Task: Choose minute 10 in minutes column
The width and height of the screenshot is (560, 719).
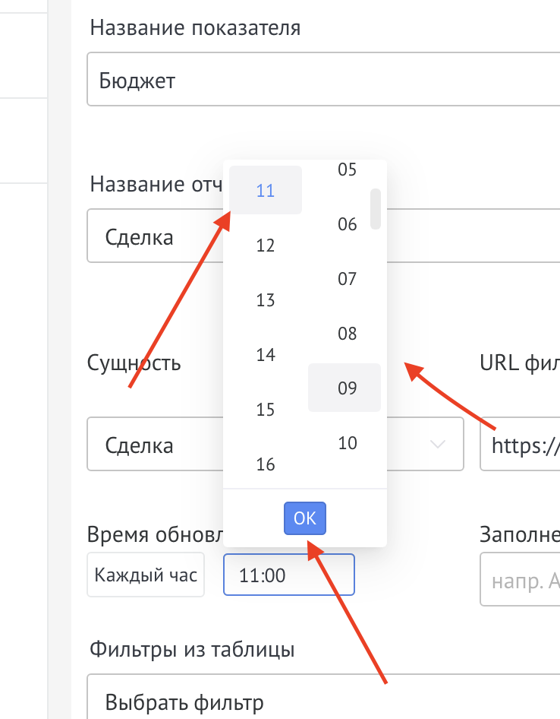Action: (x=347, y=443)
